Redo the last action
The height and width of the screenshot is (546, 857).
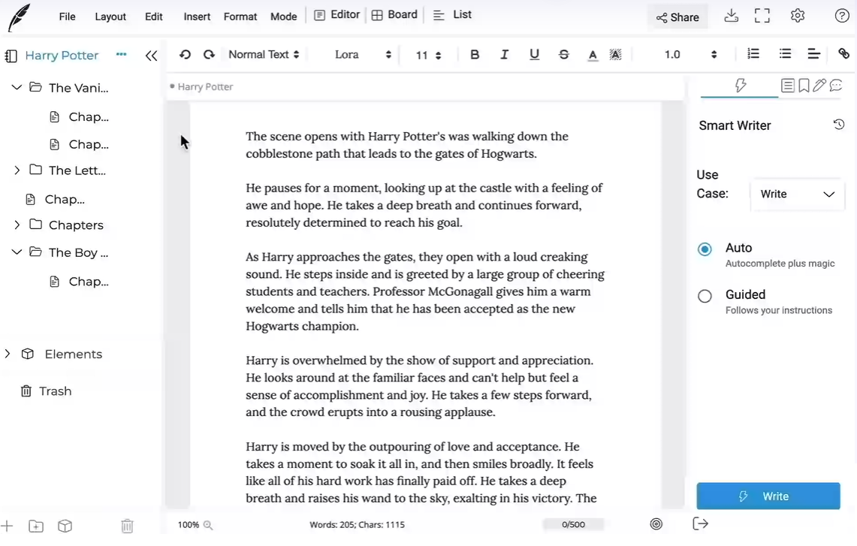click(x=209, y=55)
